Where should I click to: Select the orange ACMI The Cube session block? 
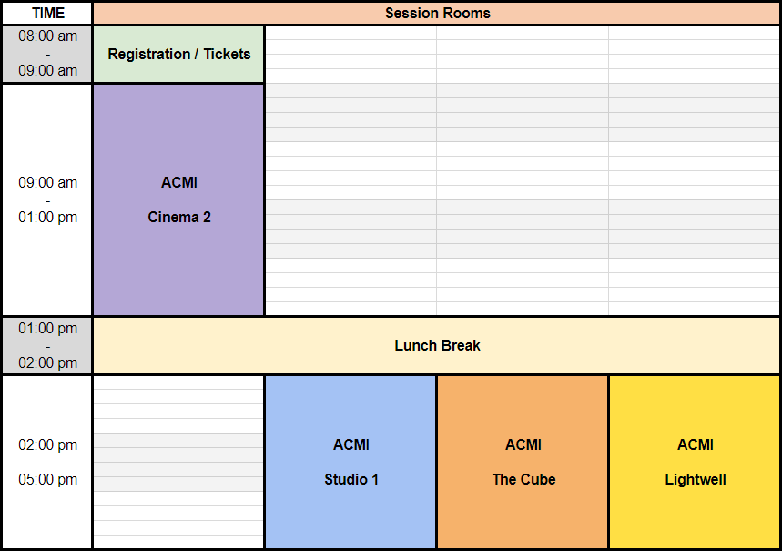[x=523, y=462]
